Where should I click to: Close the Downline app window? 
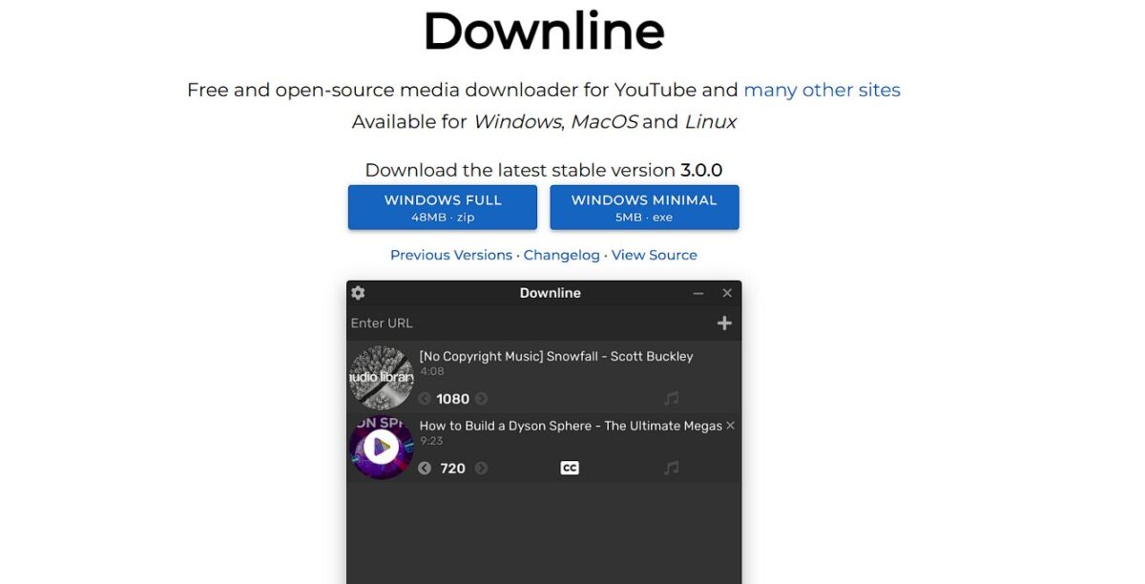point(727,293)
